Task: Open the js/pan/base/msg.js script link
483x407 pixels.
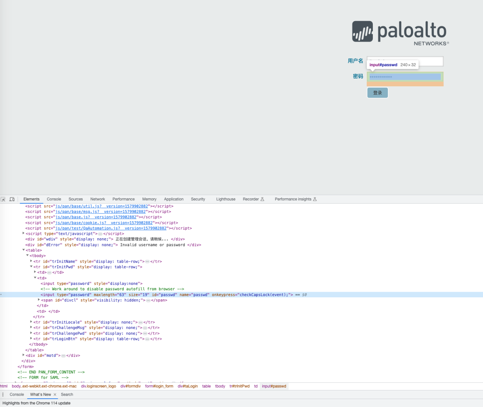Action: tap(100, 211)
